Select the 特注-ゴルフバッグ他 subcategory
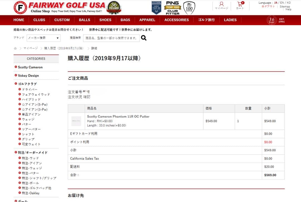 click(37, 188)
